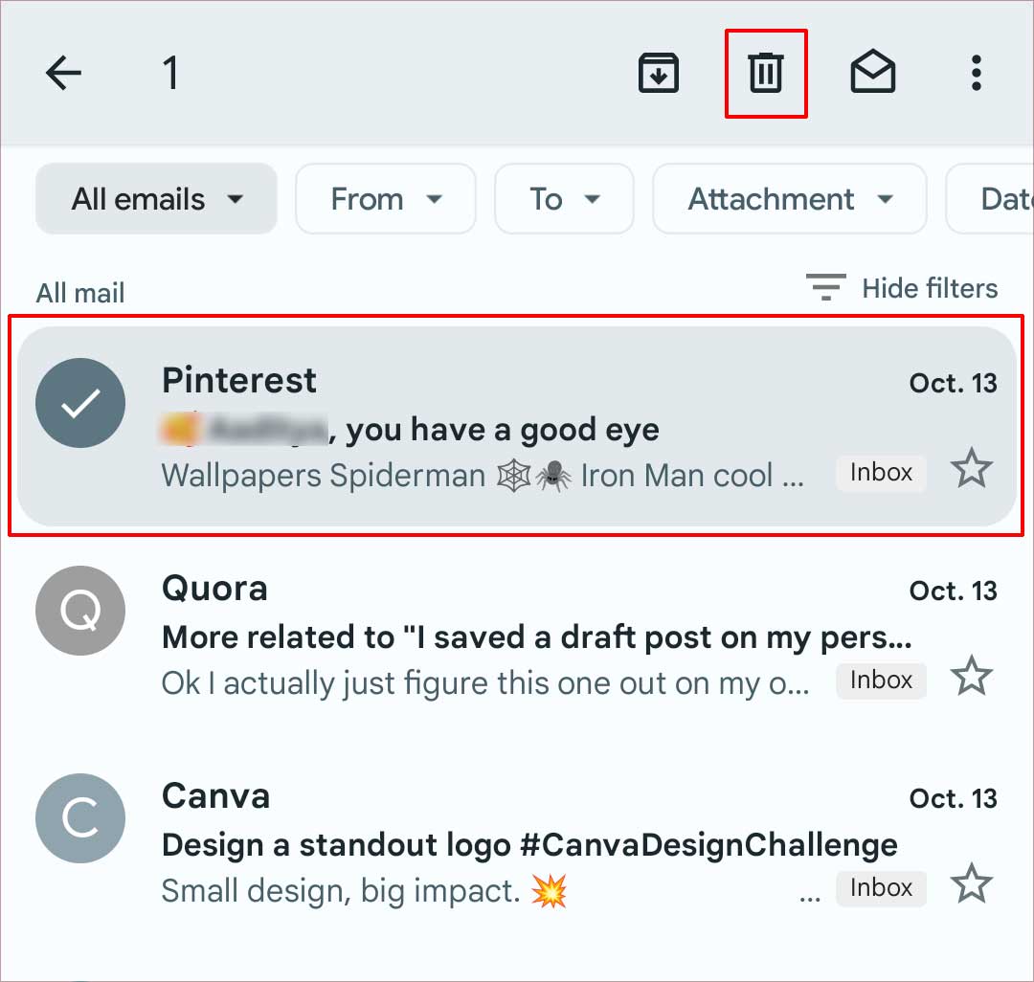This screenshot has height=982, width=1034.
Task: Open the Attachment filter dropdown
Action: (789, 198)
